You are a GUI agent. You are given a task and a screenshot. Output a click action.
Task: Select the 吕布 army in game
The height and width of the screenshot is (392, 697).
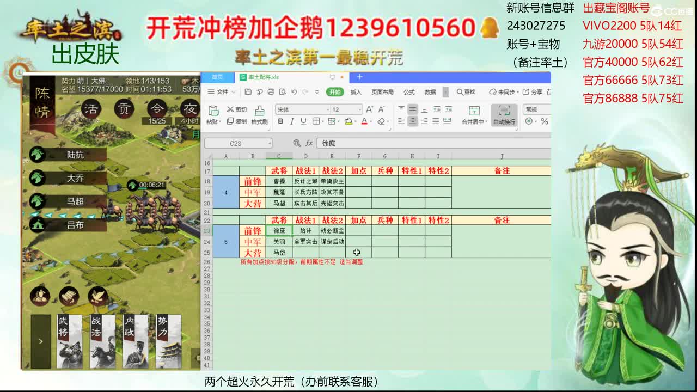pyautogui.click(x=68, y=224)
